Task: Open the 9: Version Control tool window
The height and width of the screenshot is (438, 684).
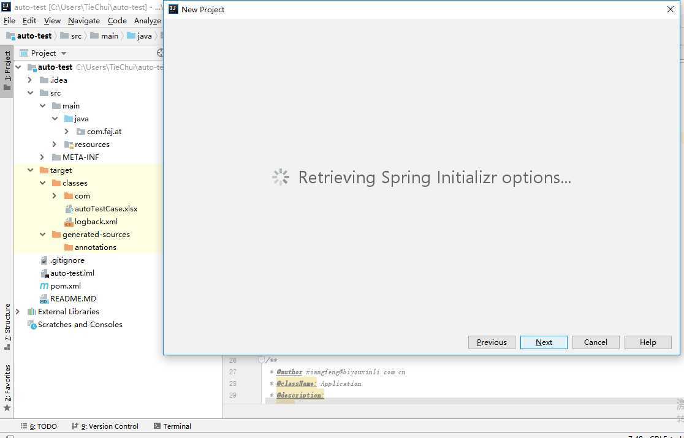Action: [x=105, y=426]
